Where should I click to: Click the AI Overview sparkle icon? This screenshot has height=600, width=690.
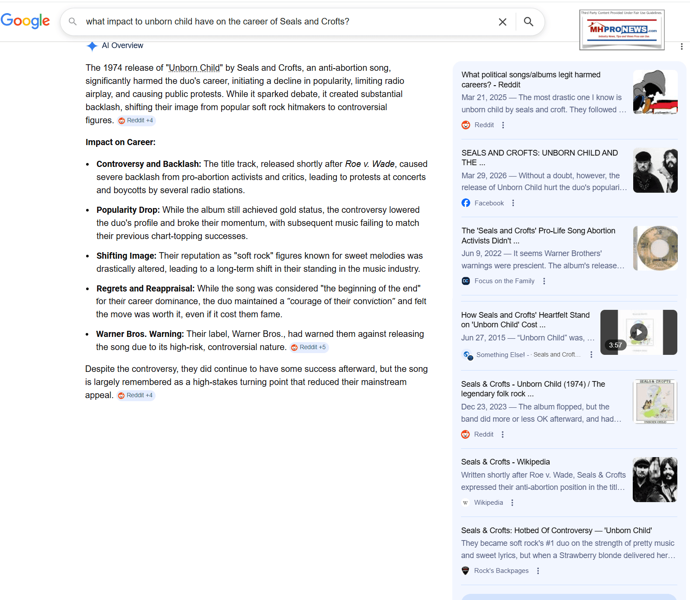(92, 46)
